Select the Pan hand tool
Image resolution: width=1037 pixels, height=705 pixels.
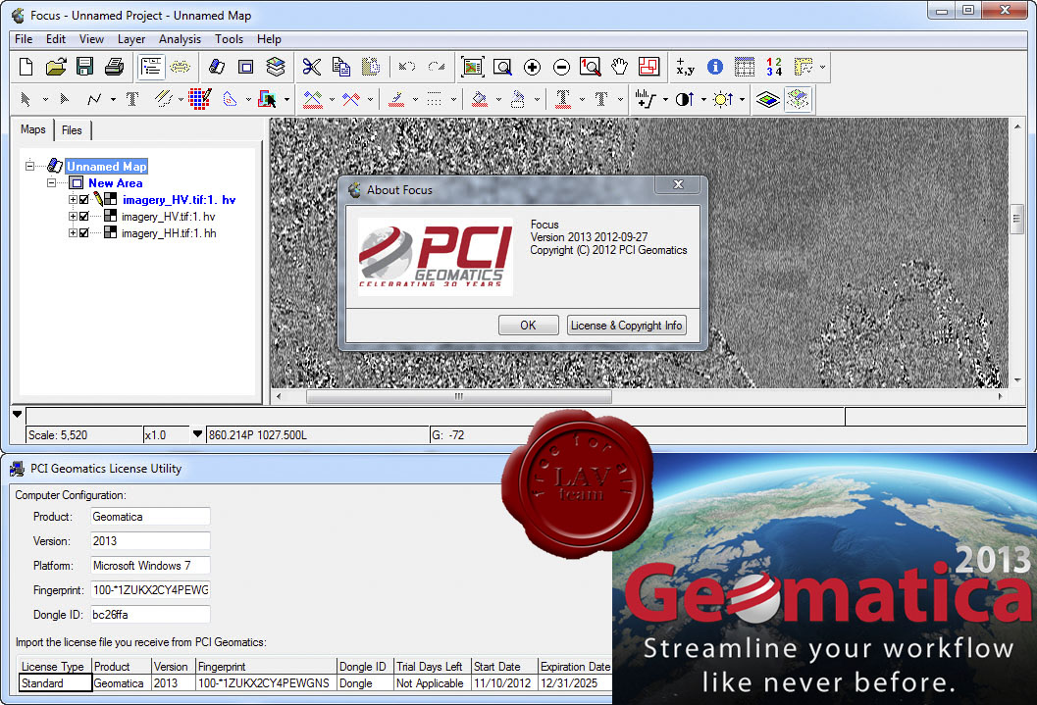619,67
